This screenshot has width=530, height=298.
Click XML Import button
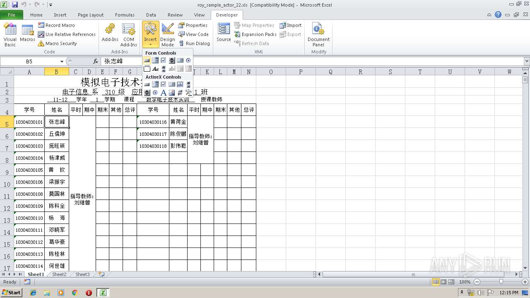pyautogui.click(x=291, y=25)
